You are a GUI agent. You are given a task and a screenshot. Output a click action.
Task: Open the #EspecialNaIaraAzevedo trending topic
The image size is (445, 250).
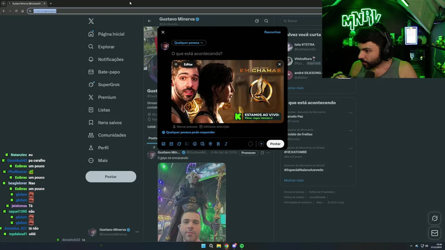[x=304, y=170]
